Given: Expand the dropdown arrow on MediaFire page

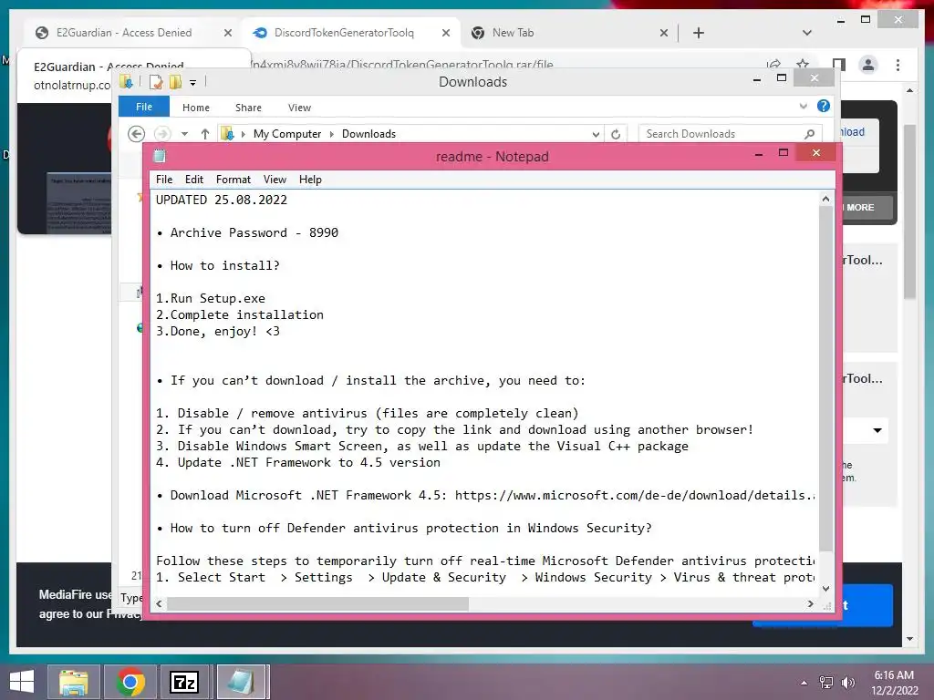Looking at the screenshot, I should click(x=877, y=430).
